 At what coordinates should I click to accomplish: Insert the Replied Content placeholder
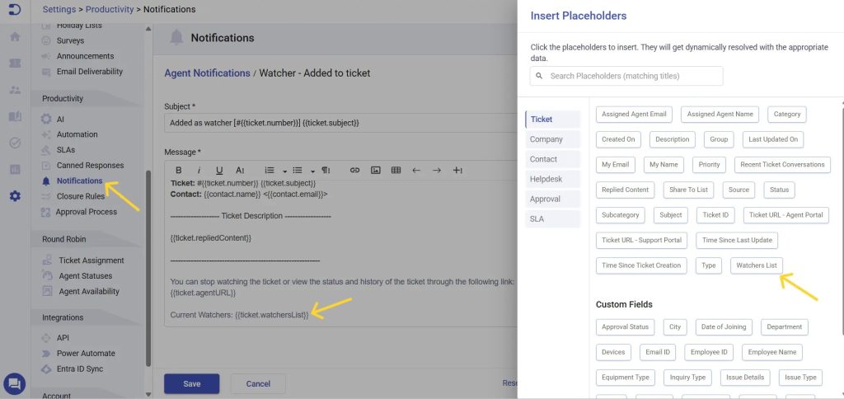(x=625, y=190)
